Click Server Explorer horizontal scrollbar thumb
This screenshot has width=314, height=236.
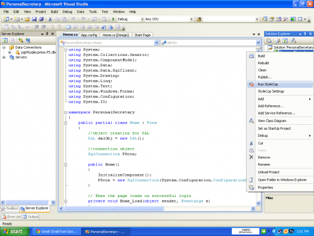[27, 202]
